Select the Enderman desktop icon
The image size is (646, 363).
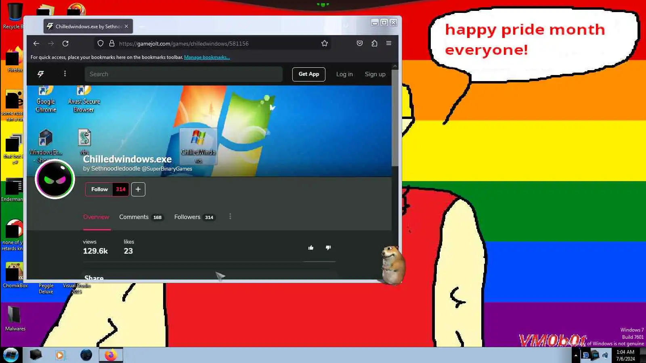pos(12,190)
